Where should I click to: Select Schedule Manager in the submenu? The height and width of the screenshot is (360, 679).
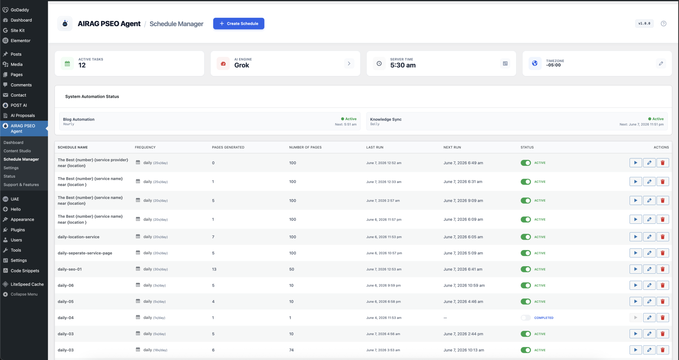tap(21, 159)
